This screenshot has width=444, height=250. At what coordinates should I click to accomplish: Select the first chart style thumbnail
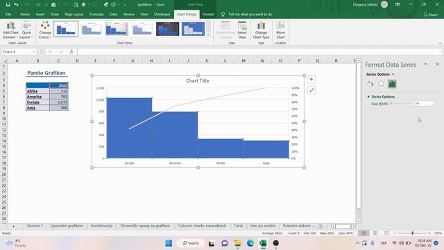pyautogui.click(x=66, y=29)
